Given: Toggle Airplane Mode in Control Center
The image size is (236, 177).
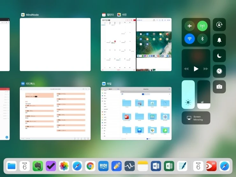Looking at the screenshot, I should [189, 26].
